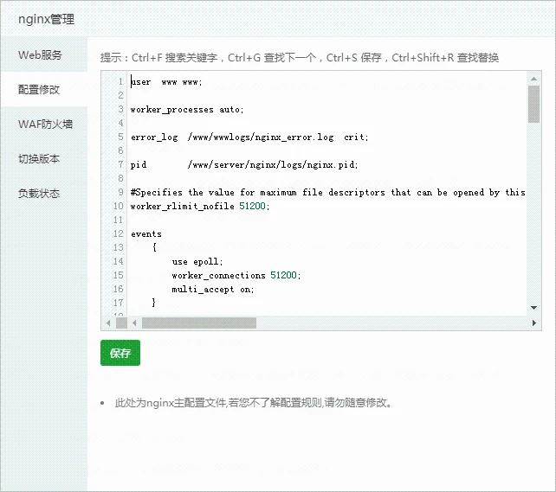
Task: Click the vertical scrollbar down arrow
Action: pyautogui.click(x=533, y=308)
